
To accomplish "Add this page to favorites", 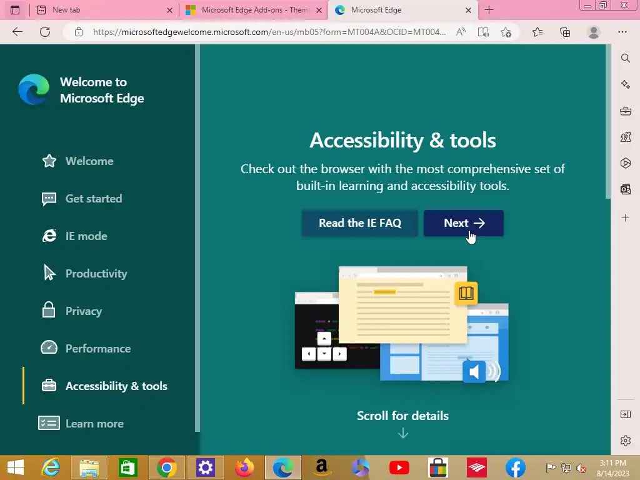I will coord(506,32).
